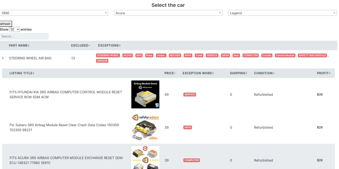
Task: Open Hyundai Kia Airbag Module Reset thumbnail
Action: [x=145, y=95]
